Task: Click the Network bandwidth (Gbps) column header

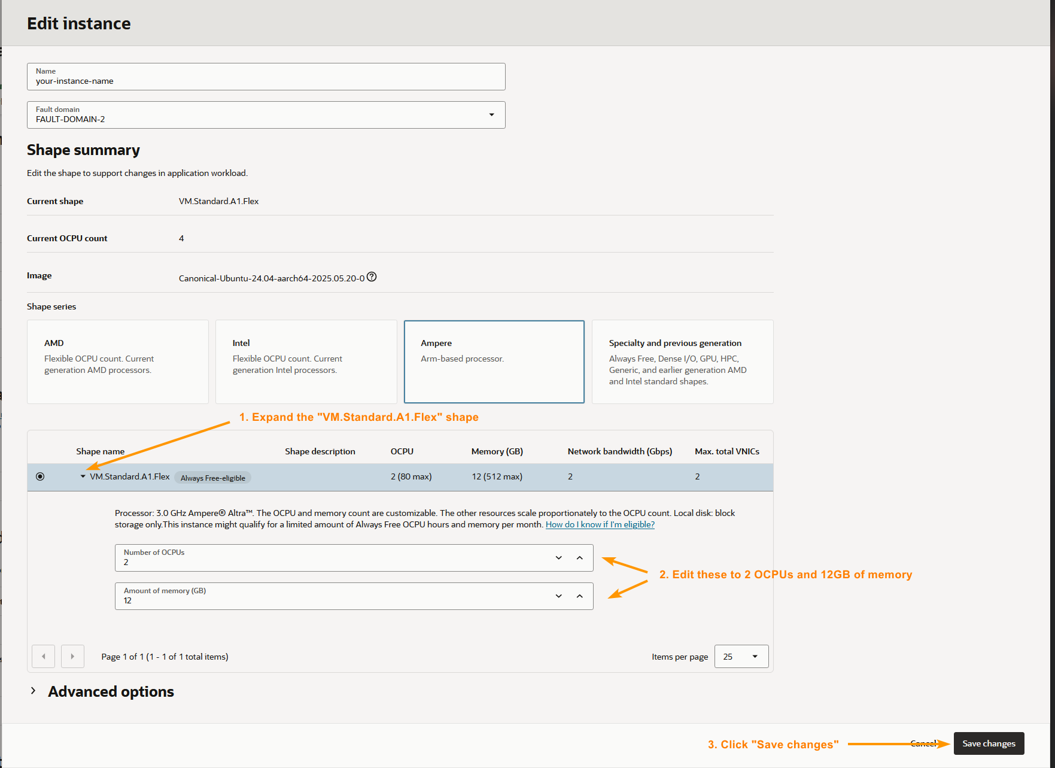Action: tap(620, 451)
